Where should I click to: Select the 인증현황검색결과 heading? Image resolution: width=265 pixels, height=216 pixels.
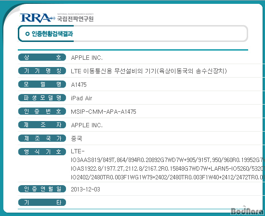[x=52, y=34]
